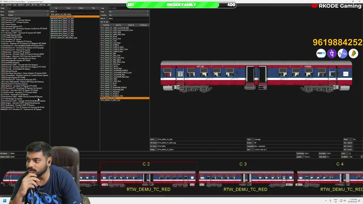The width and height of the screenshot is (363, 204).
Task: Click the C 3 coach in consist strip
Action: pos(246,178)
